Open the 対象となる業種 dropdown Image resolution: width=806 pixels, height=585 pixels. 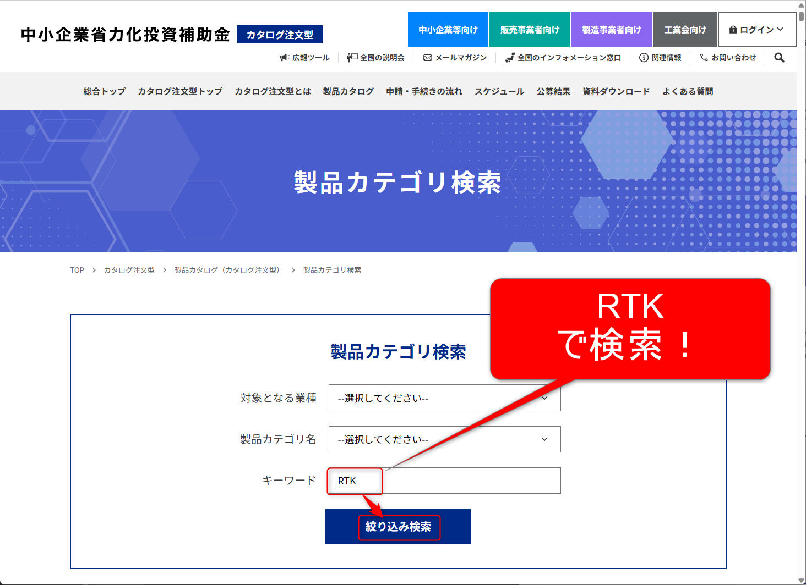tap(444, 398)
